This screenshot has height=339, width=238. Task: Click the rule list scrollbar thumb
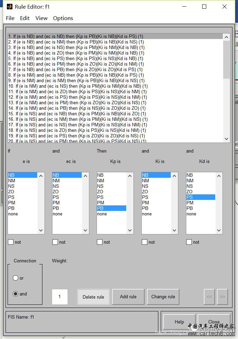point(226,59)
